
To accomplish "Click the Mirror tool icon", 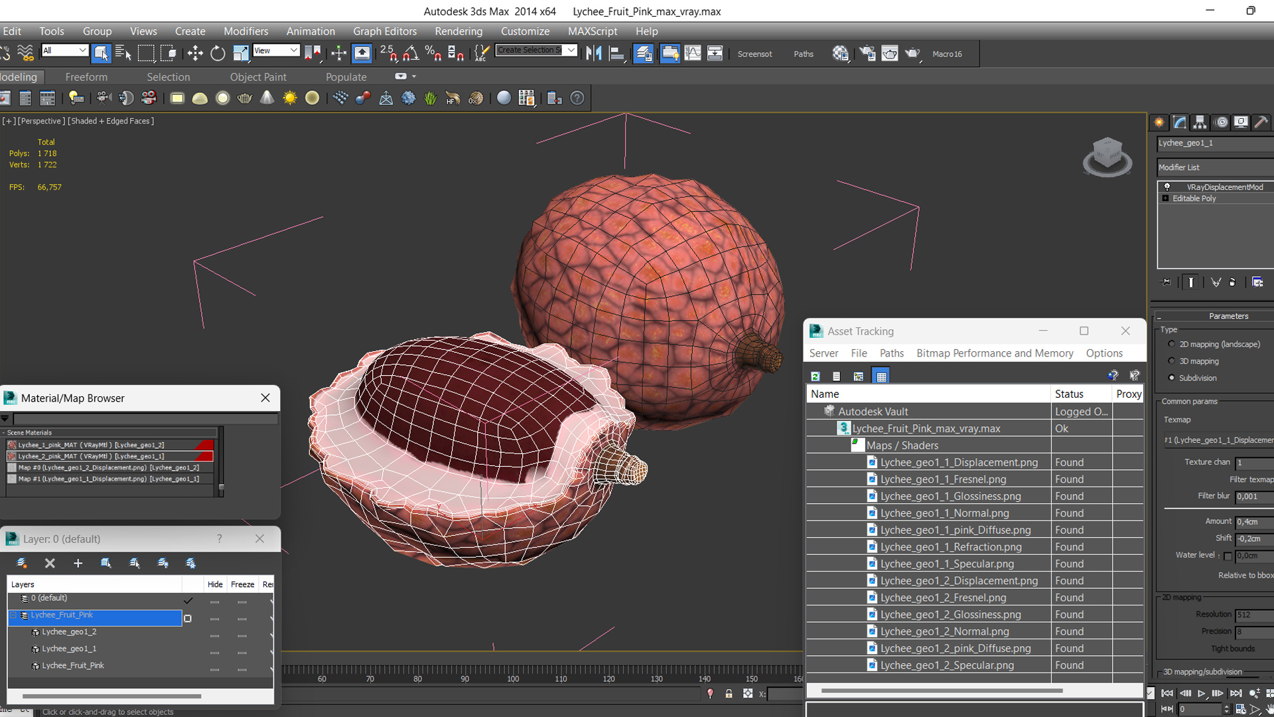I will (x=593, y=54).
